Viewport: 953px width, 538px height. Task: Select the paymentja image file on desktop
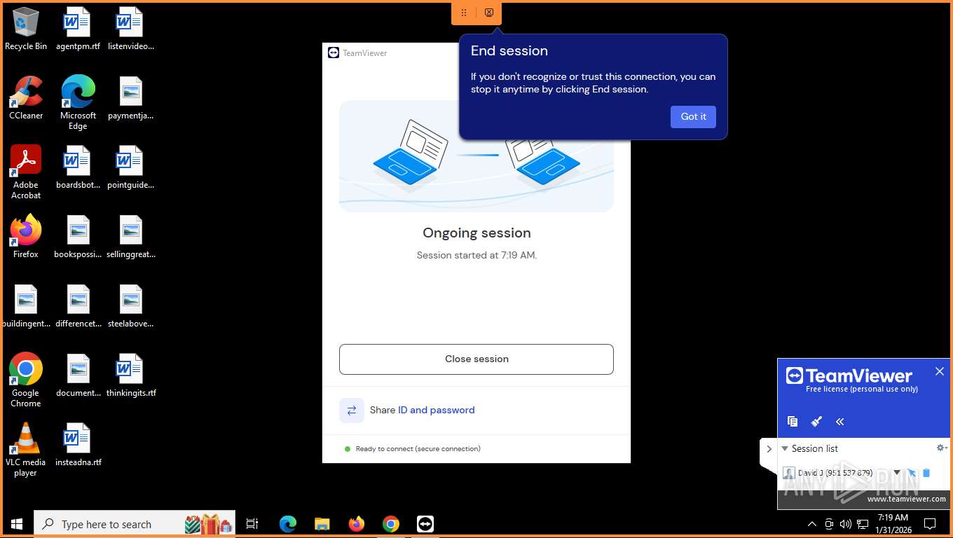(x=130, y=99)
